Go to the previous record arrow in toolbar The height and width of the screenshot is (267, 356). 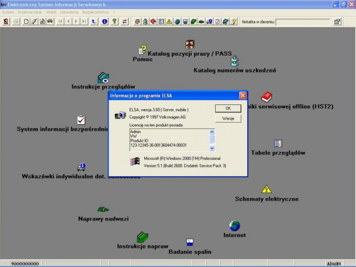pyautogui.click(x=68, y=22)
